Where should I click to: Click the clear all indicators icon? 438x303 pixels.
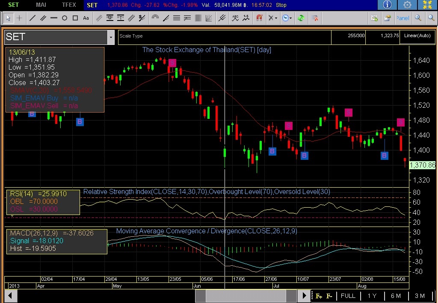coord(315,18)
